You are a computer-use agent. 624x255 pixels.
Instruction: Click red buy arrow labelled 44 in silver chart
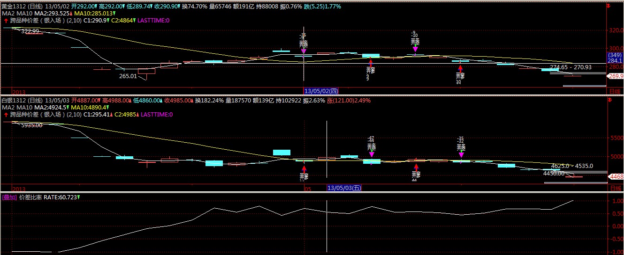416,167
